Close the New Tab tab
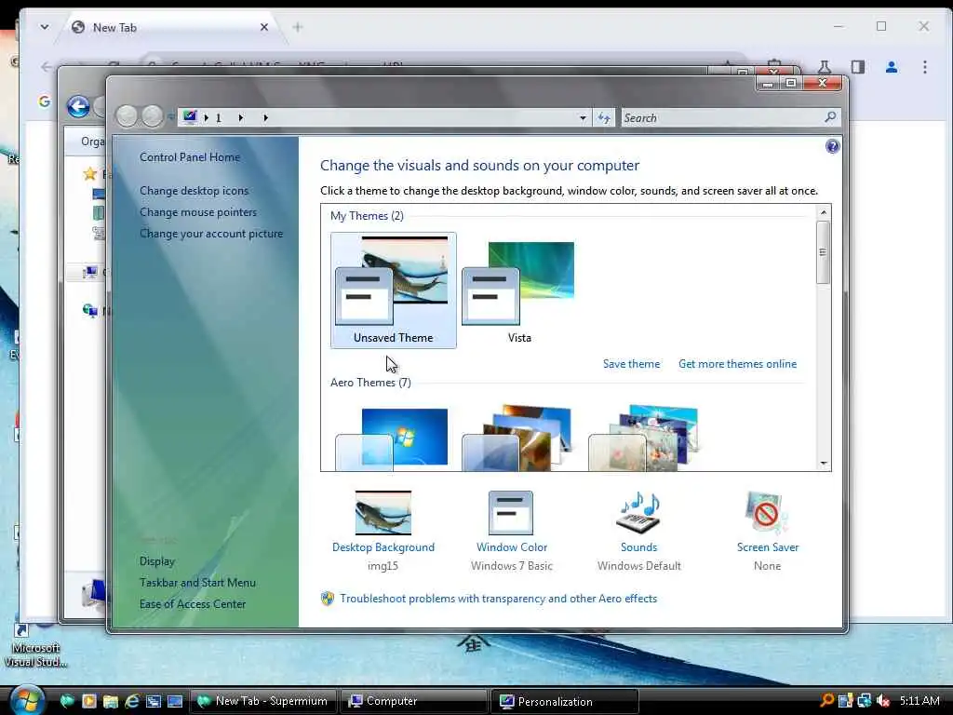 tap(263, 27)
